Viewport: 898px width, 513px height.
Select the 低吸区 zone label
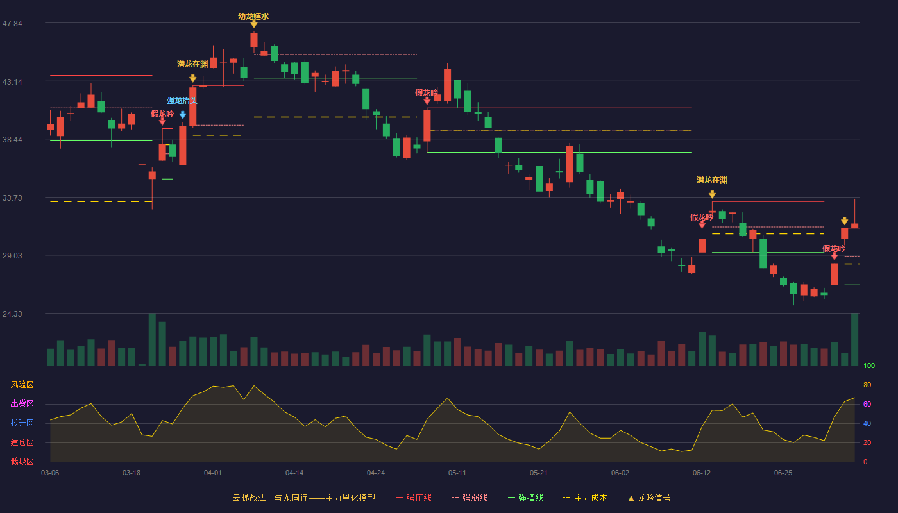(22, 462)
